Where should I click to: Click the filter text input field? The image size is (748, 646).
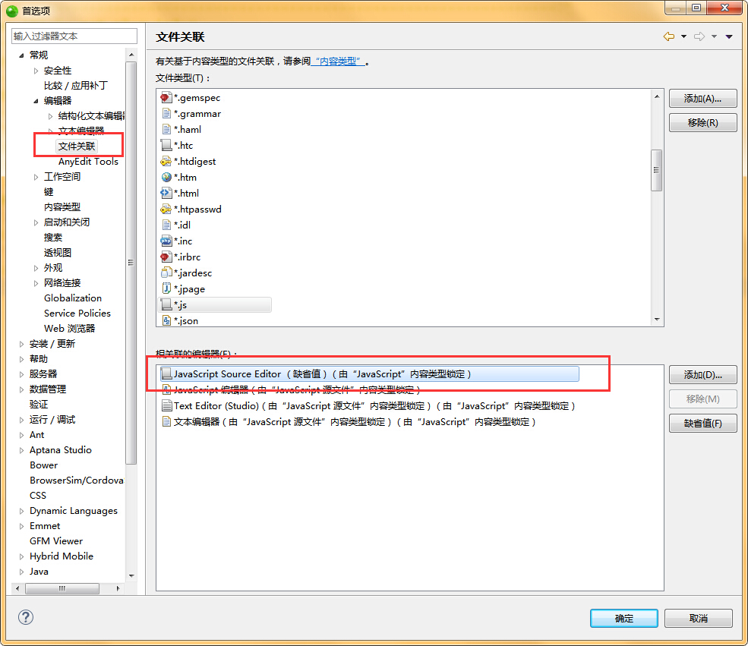(74, 36)
